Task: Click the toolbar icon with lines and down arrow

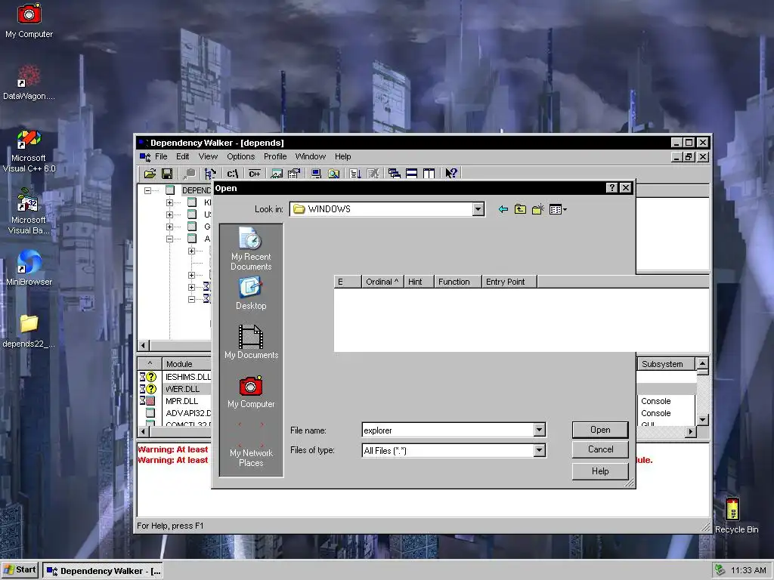Action: (355, 173)
